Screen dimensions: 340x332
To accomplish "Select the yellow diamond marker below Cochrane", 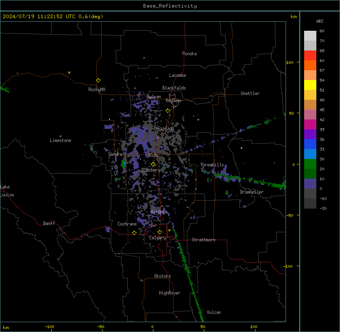I will click(x=134, y=233).
